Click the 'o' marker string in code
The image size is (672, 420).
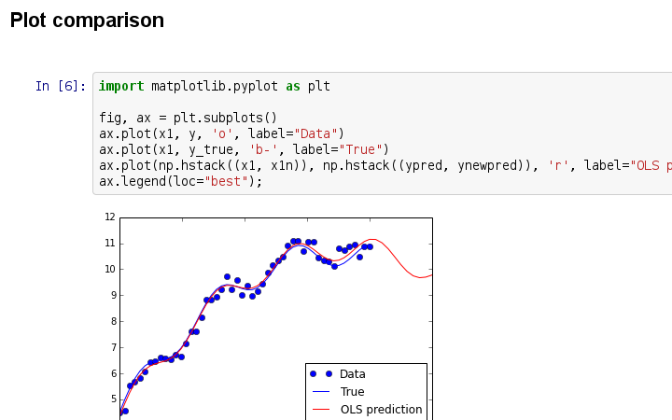218,133
